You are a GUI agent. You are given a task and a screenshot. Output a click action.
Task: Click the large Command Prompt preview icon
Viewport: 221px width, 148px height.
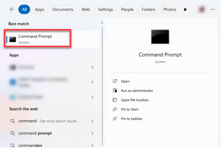(x=160, y=36)
